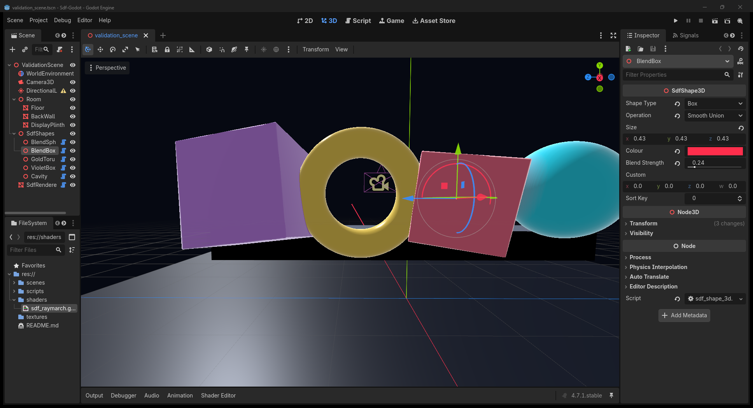Image resolution: width=753 pixels, height=408 pixels.
Task: Hide the Floor node
Action: click(73, 108)
